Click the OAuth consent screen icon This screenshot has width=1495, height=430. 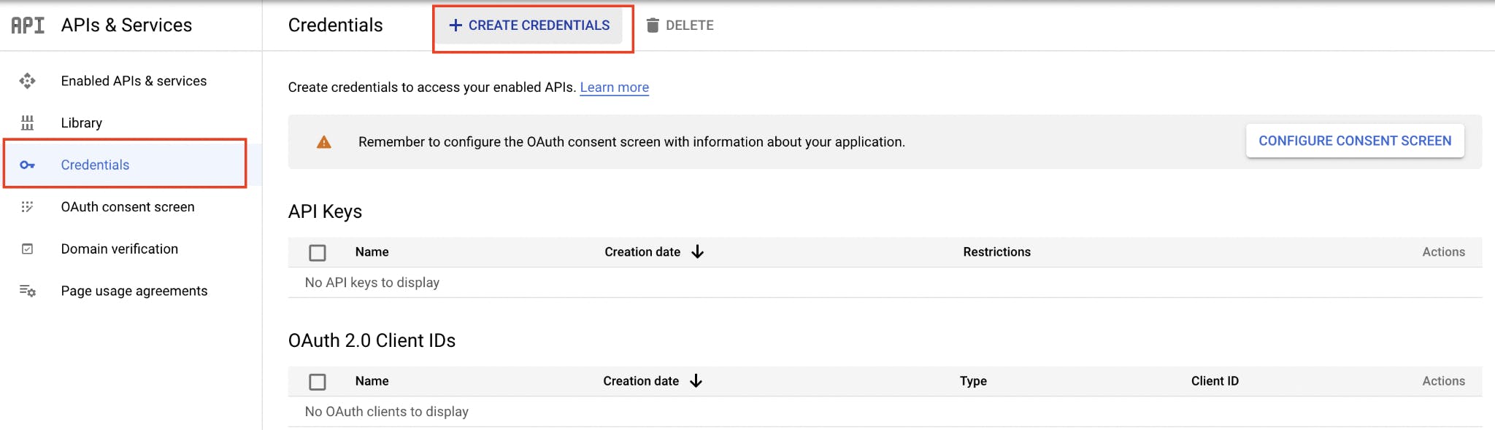tap(27, 207)
